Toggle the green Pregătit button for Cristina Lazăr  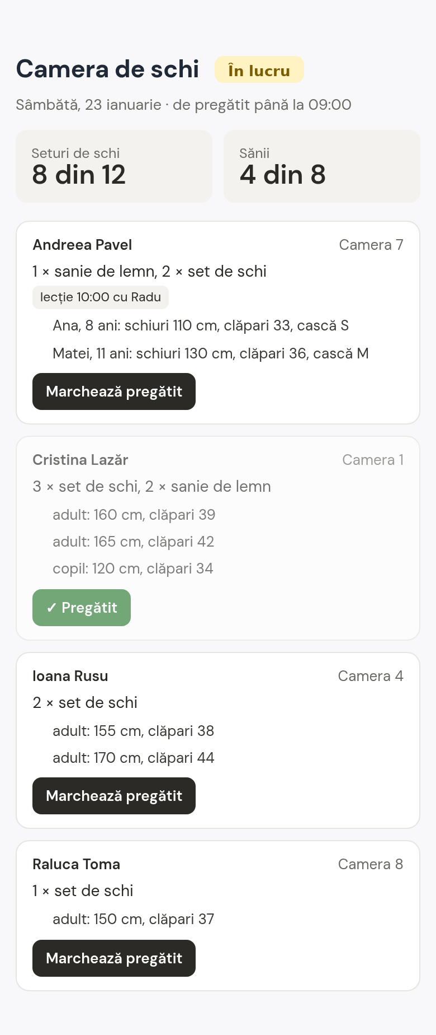coord(82,608)
